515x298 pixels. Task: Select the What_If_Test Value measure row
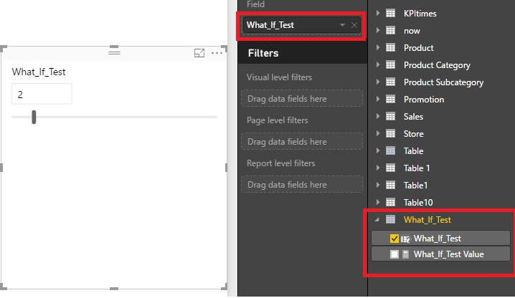tap(440, 254)
